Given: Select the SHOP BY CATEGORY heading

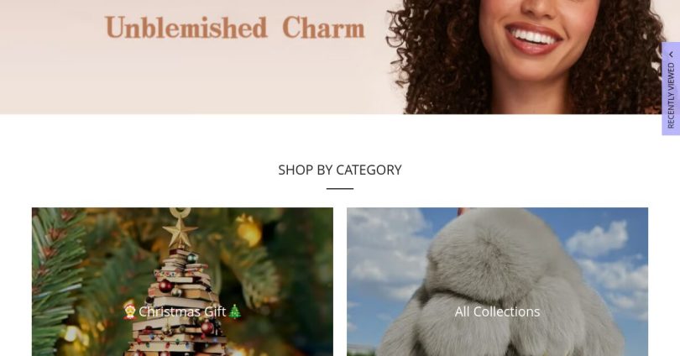Looking at the screenshot, I should [x=339, y=170].
